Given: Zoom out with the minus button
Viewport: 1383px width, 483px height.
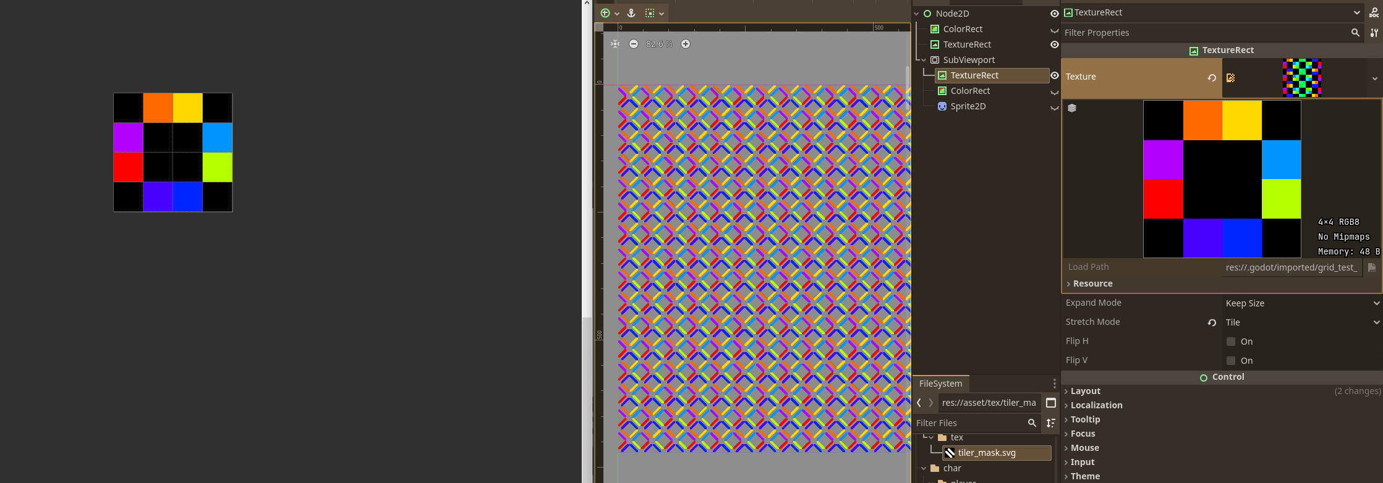Looking at the screenshot, I should point(634,44).
